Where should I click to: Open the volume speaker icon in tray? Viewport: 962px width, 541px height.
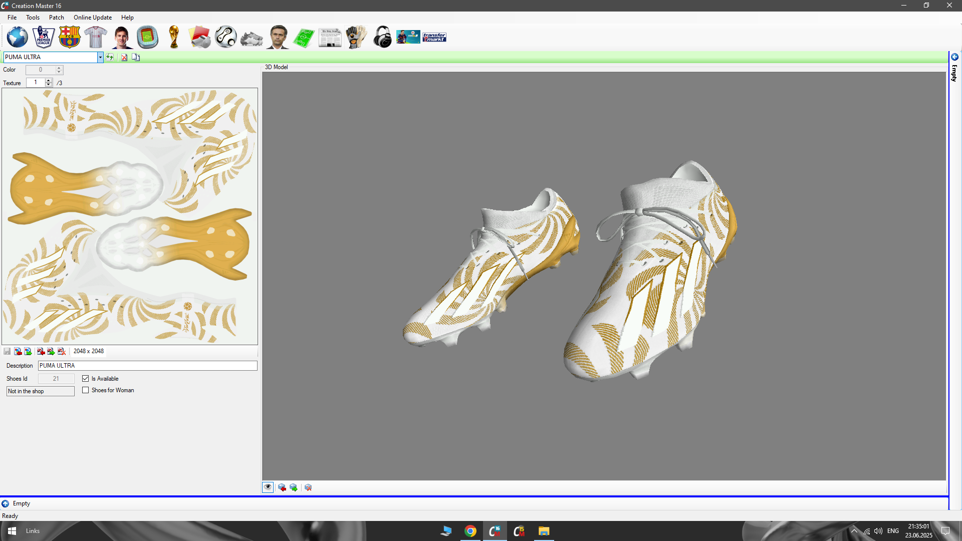tap(878, 531)
